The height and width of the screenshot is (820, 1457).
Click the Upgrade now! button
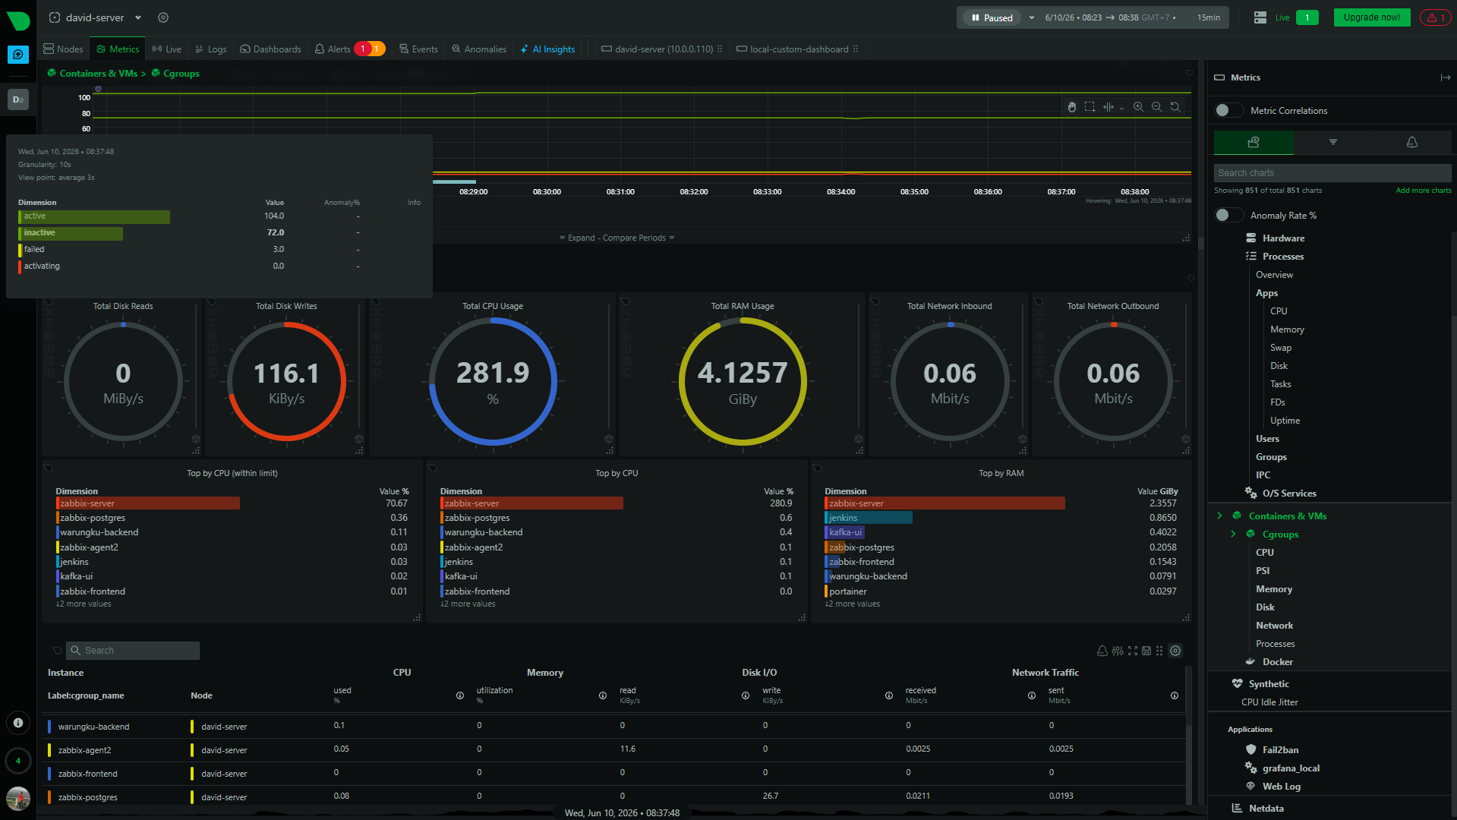[x=1371, y=17]
